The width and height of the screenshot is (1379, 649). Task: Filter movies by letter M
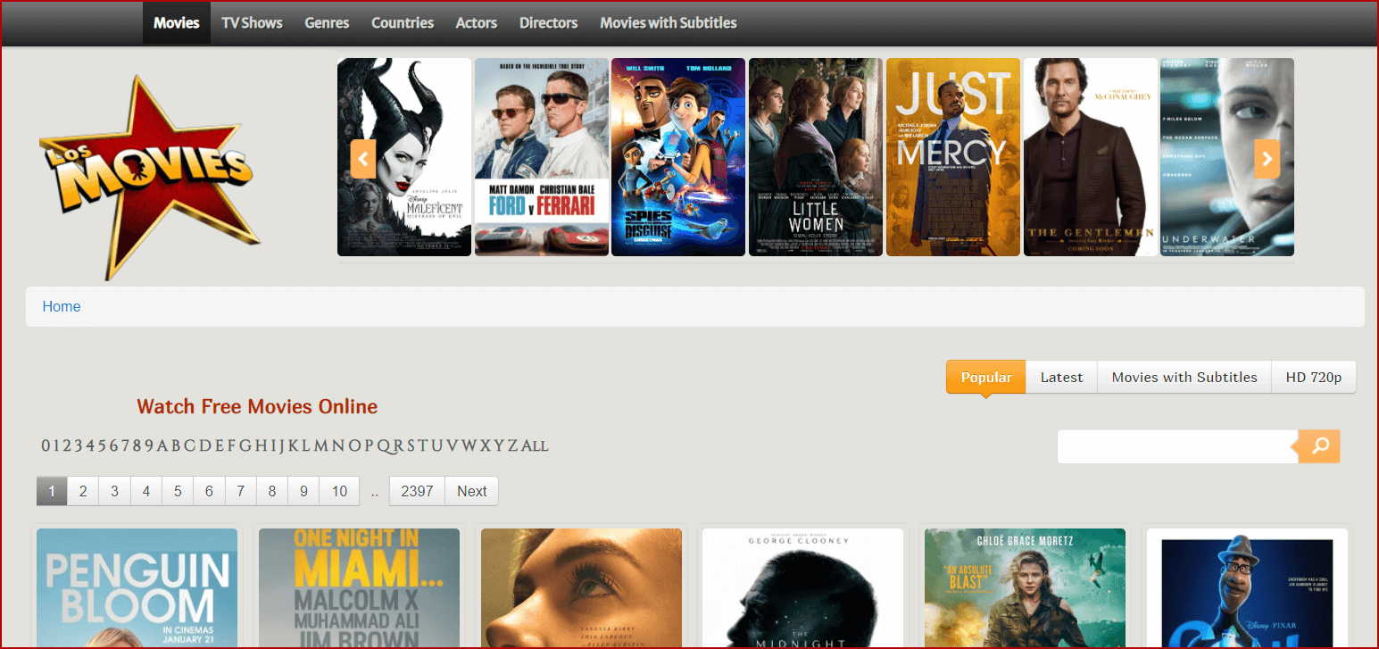(320, 445)
